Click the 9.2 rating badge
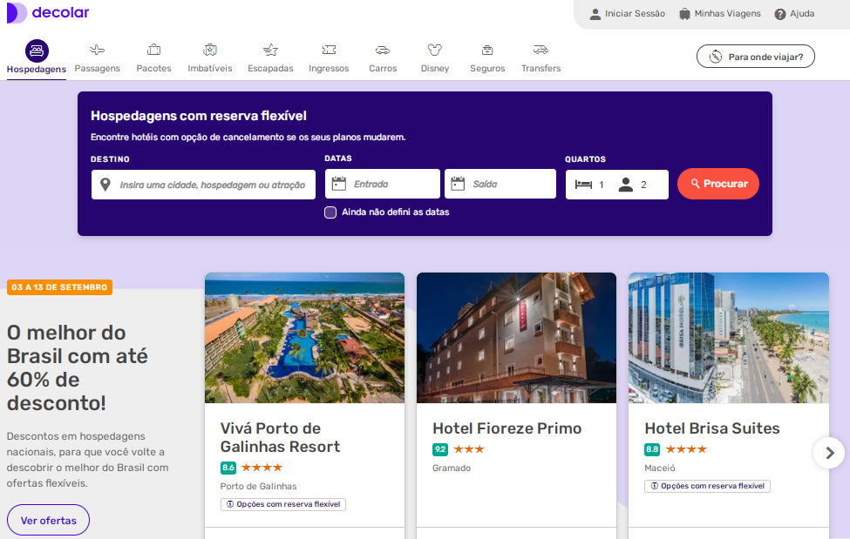The image size is (850, 539). pos(440,449)
